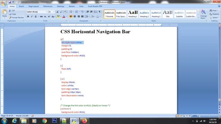221x124 pixels.
Task: Click the Multilevel list button
Action: point(82,12)
